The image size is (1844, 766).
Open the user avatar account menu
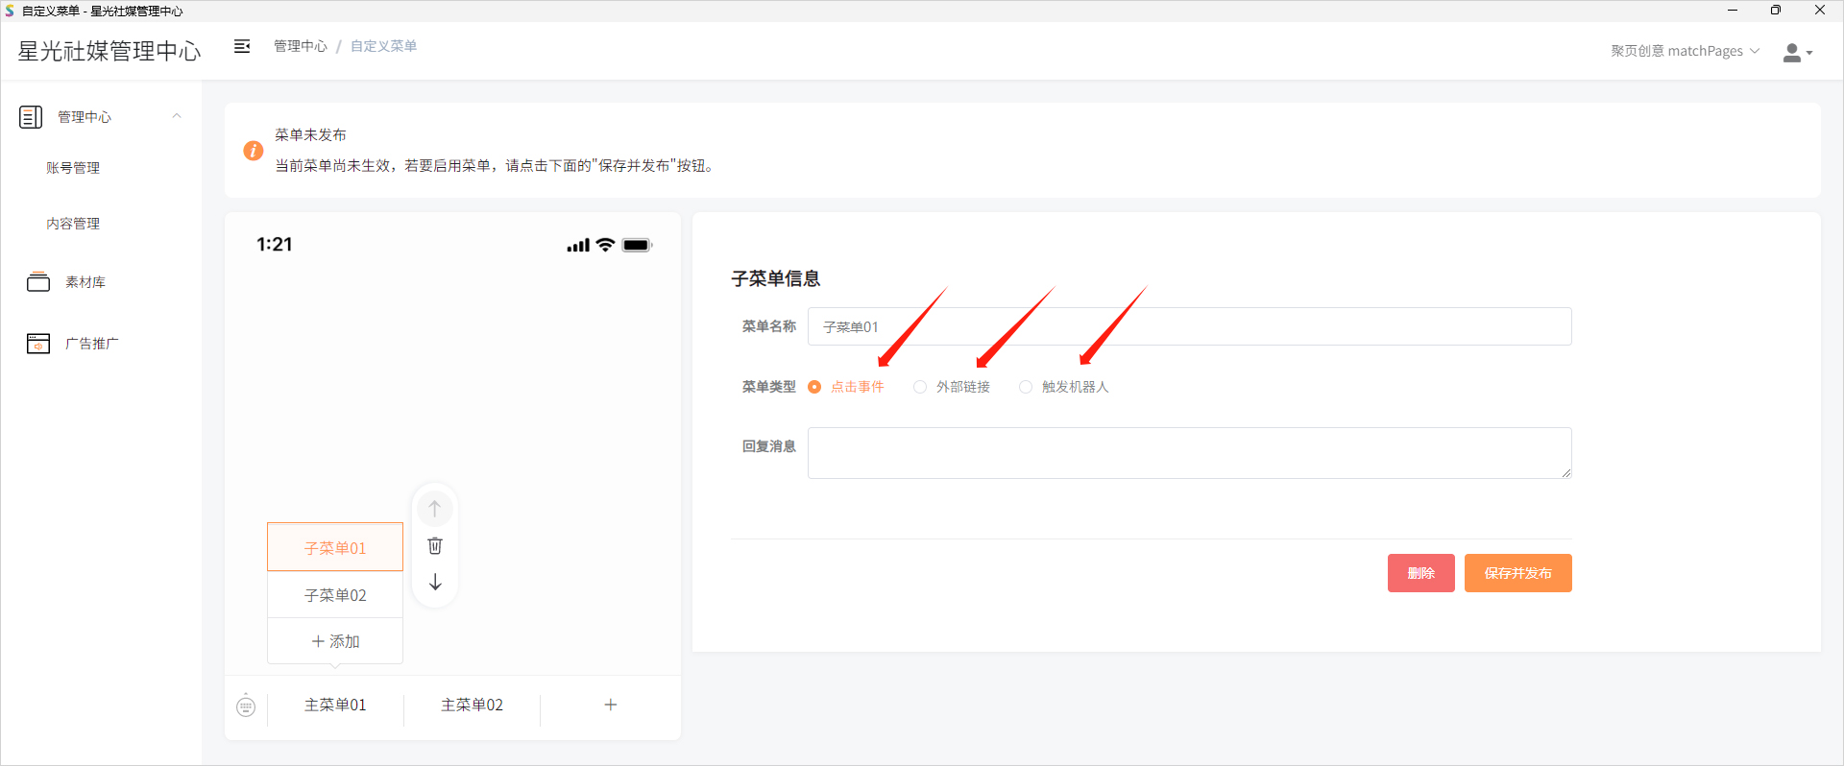(1797, 53)
